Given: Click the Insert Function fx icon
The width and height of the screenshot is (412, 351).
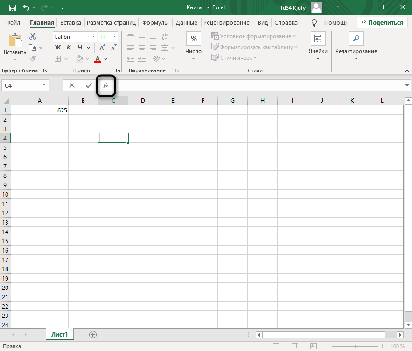Looking at the screenshot, I should [x=105, y=85].
